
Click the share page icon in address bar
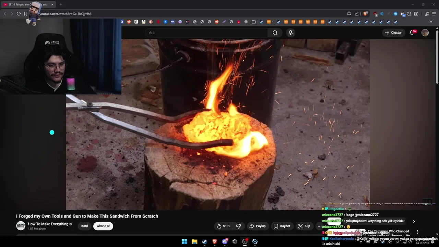pos(357,14)
